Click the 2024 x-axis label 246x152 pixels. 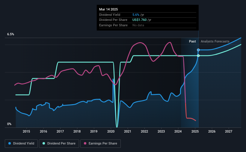coord(178,131)
